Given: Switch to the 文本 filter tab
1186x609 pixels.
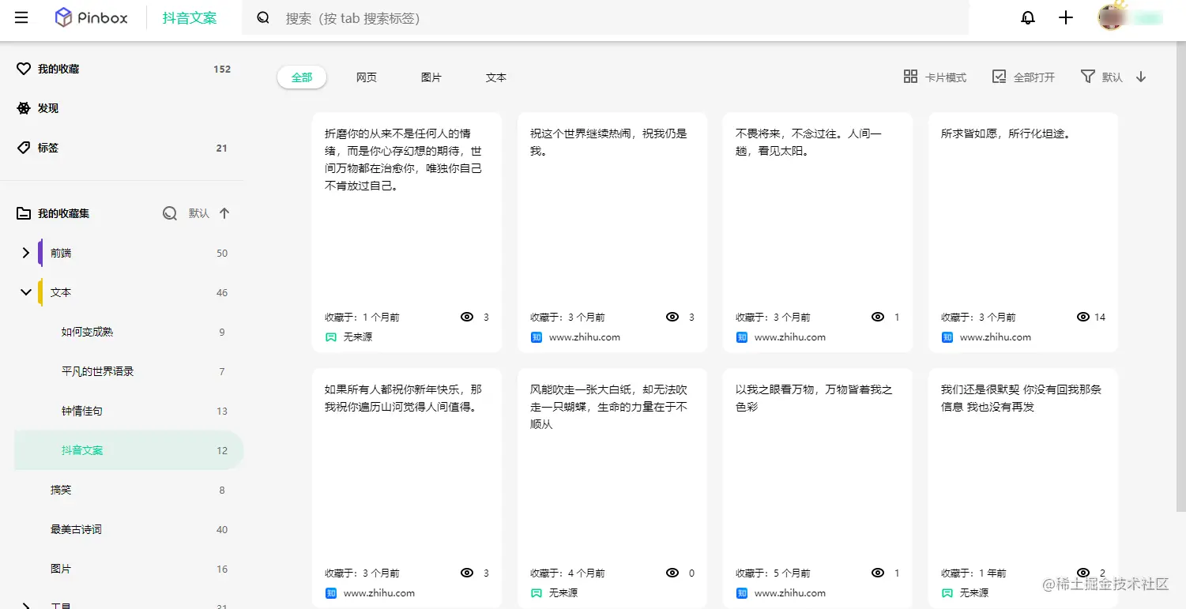Looking at the screenshot, I should (x=496, y=77).
